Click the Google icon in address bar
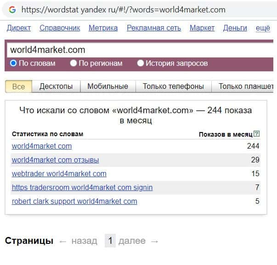Image resolution: width=277 pixels, height=265 pixels. coord(12,9)
